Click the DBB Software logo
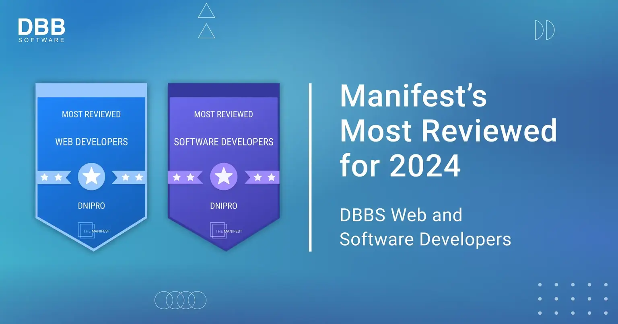This screenshot has height=324, width=618. point(41,31)
